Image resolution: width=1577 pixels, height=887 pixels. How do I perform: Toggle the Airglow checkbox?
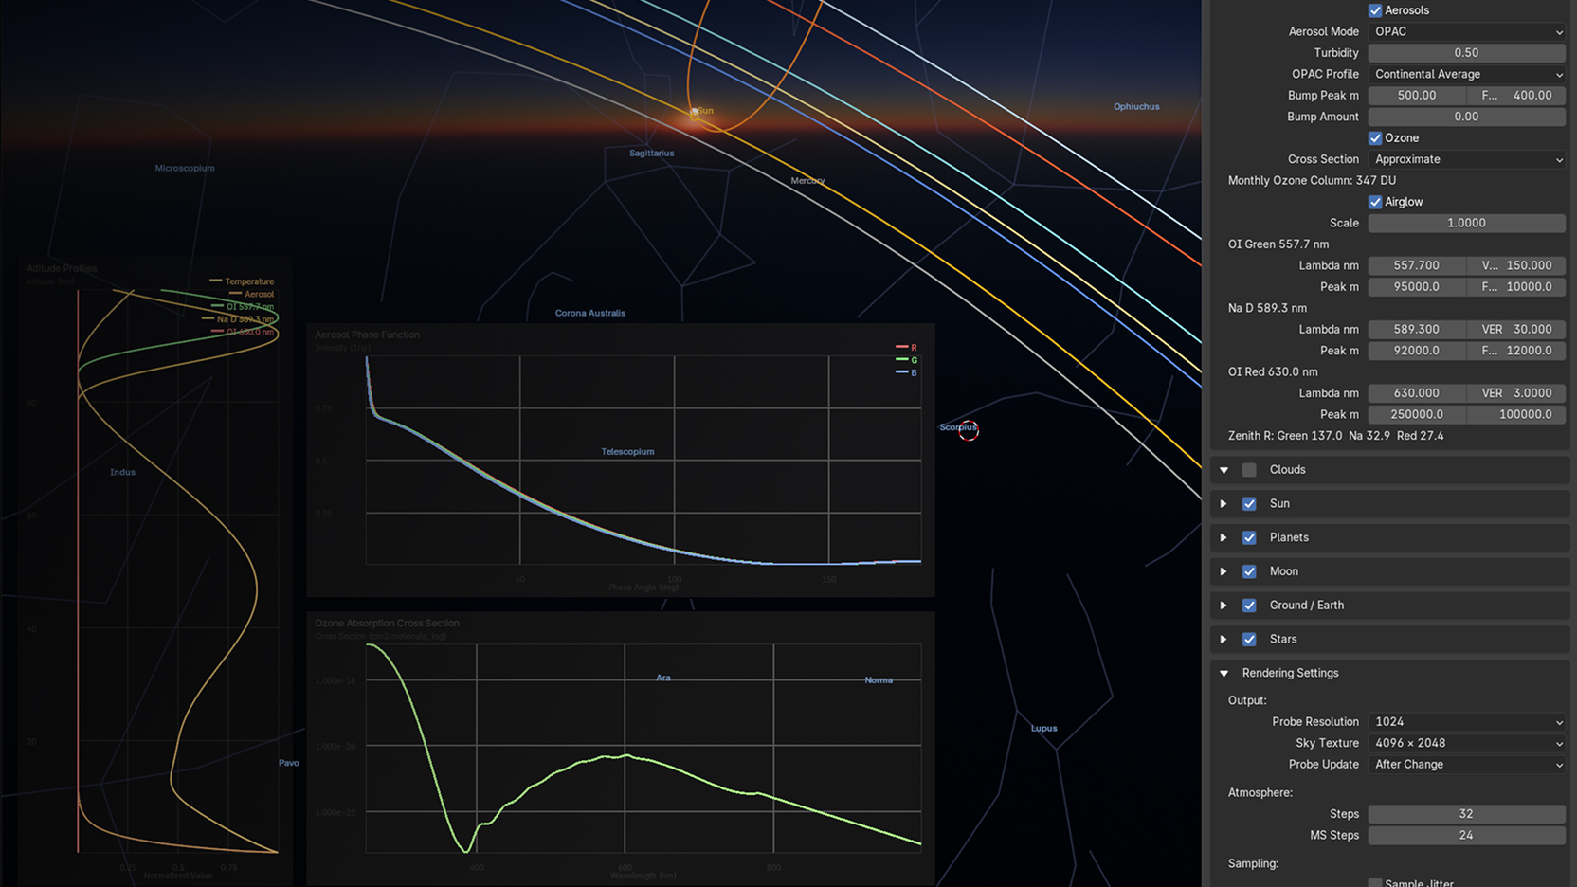click(1375, 202)
